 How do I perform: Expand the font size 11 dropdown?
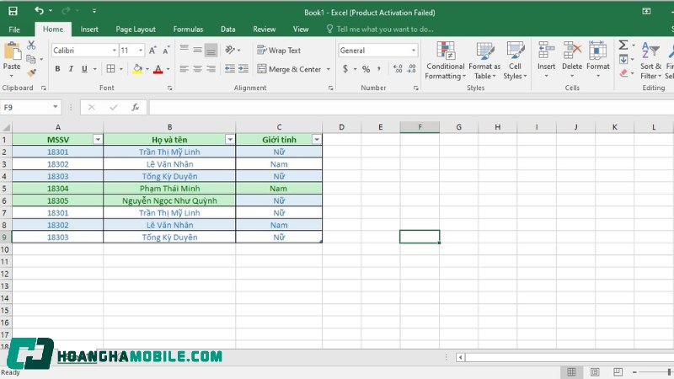(141, 51)
